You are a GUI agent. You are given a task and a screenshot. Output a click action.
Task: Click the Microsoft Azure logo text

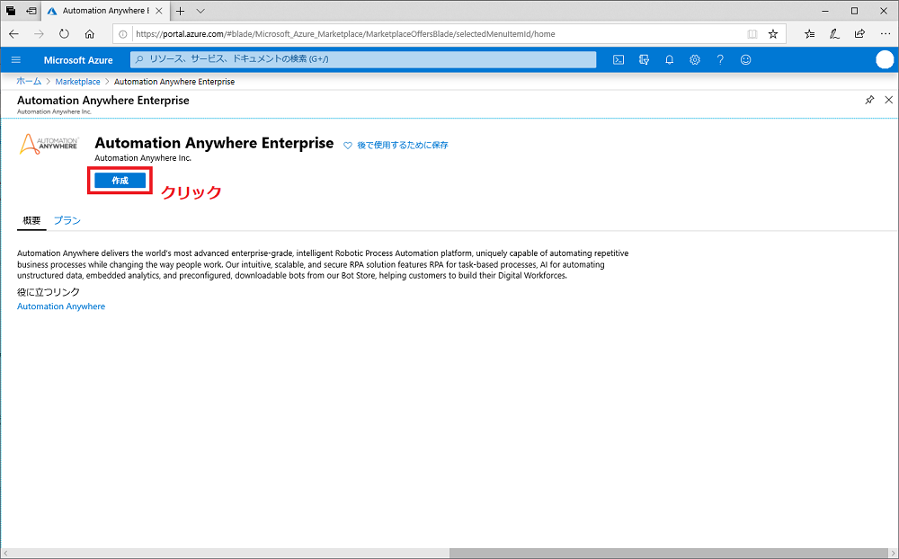coord(78,59)
